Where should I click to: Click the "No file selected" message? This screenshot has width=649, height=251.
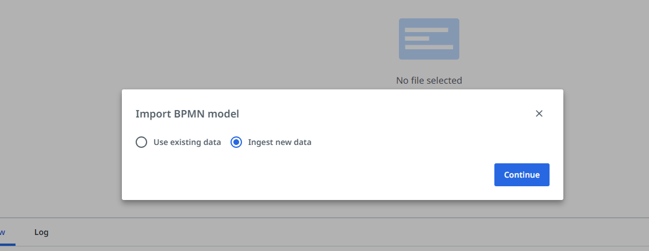(429, 80)
